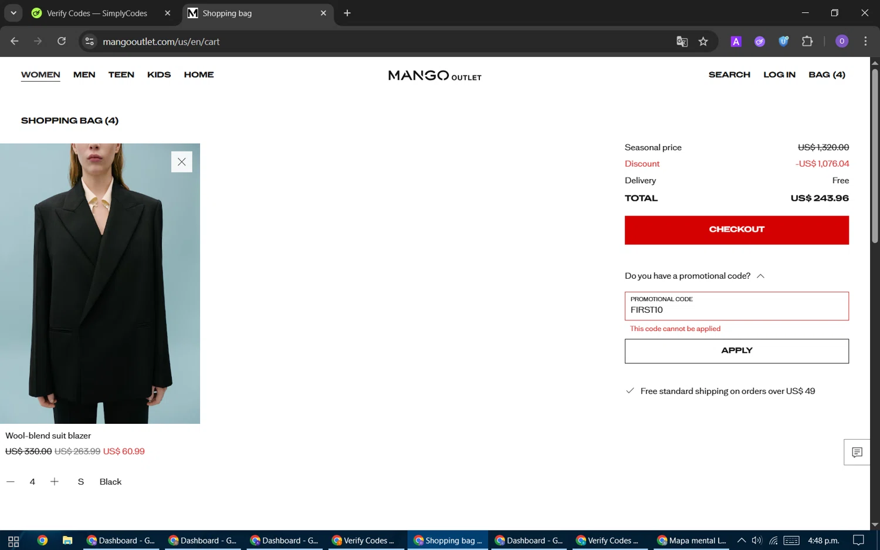
Task: Open File Explorer from the taskbar
Action: [x=67, y=541]
